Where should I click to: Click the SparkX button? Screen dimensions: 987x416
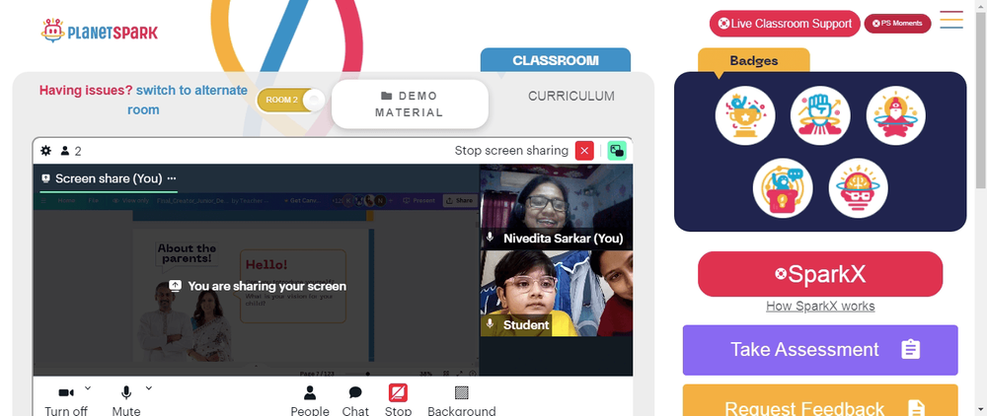tap(820, 274)
